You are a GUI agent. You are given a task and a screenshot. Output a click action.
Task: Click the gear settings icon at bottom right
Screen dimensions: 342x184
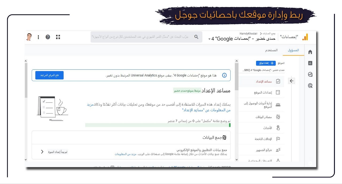tap(310, 163)
